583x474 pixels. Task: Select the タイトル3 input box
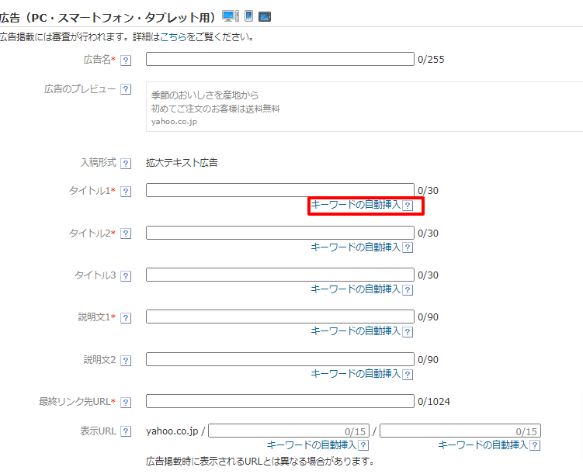279,275
